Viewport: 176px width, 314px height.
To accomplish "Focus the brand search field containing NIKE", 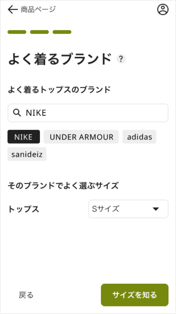I will pos(92,113).
